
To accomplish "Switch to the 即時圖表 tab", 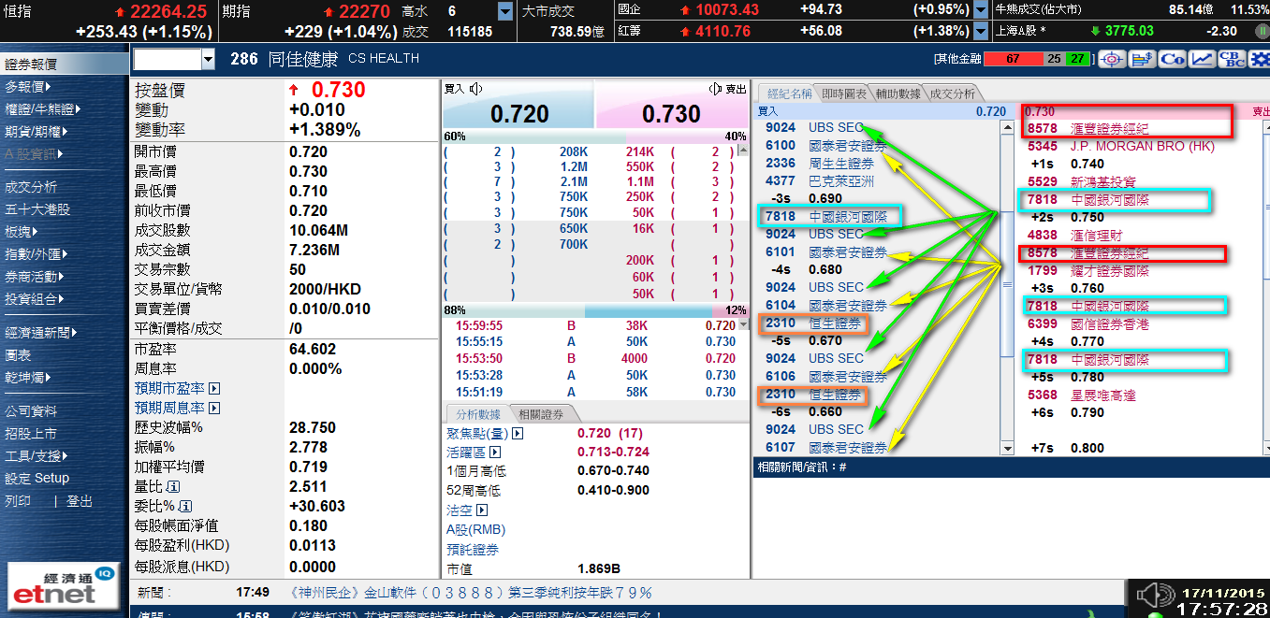I will coord(844,93).
